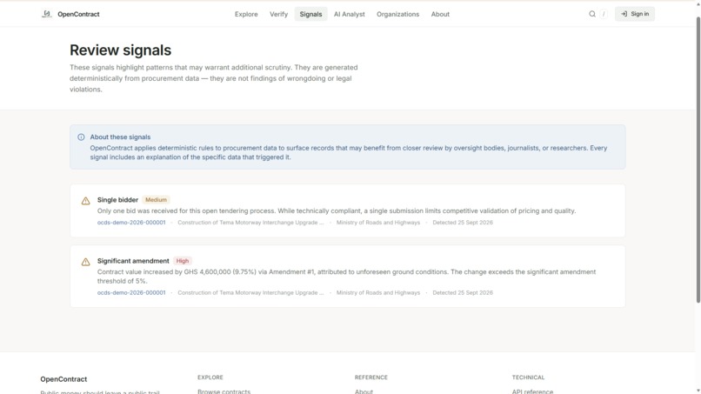701x394 pixels.
Task: Open the footer About link under Reference
Action: coord(364,391)
